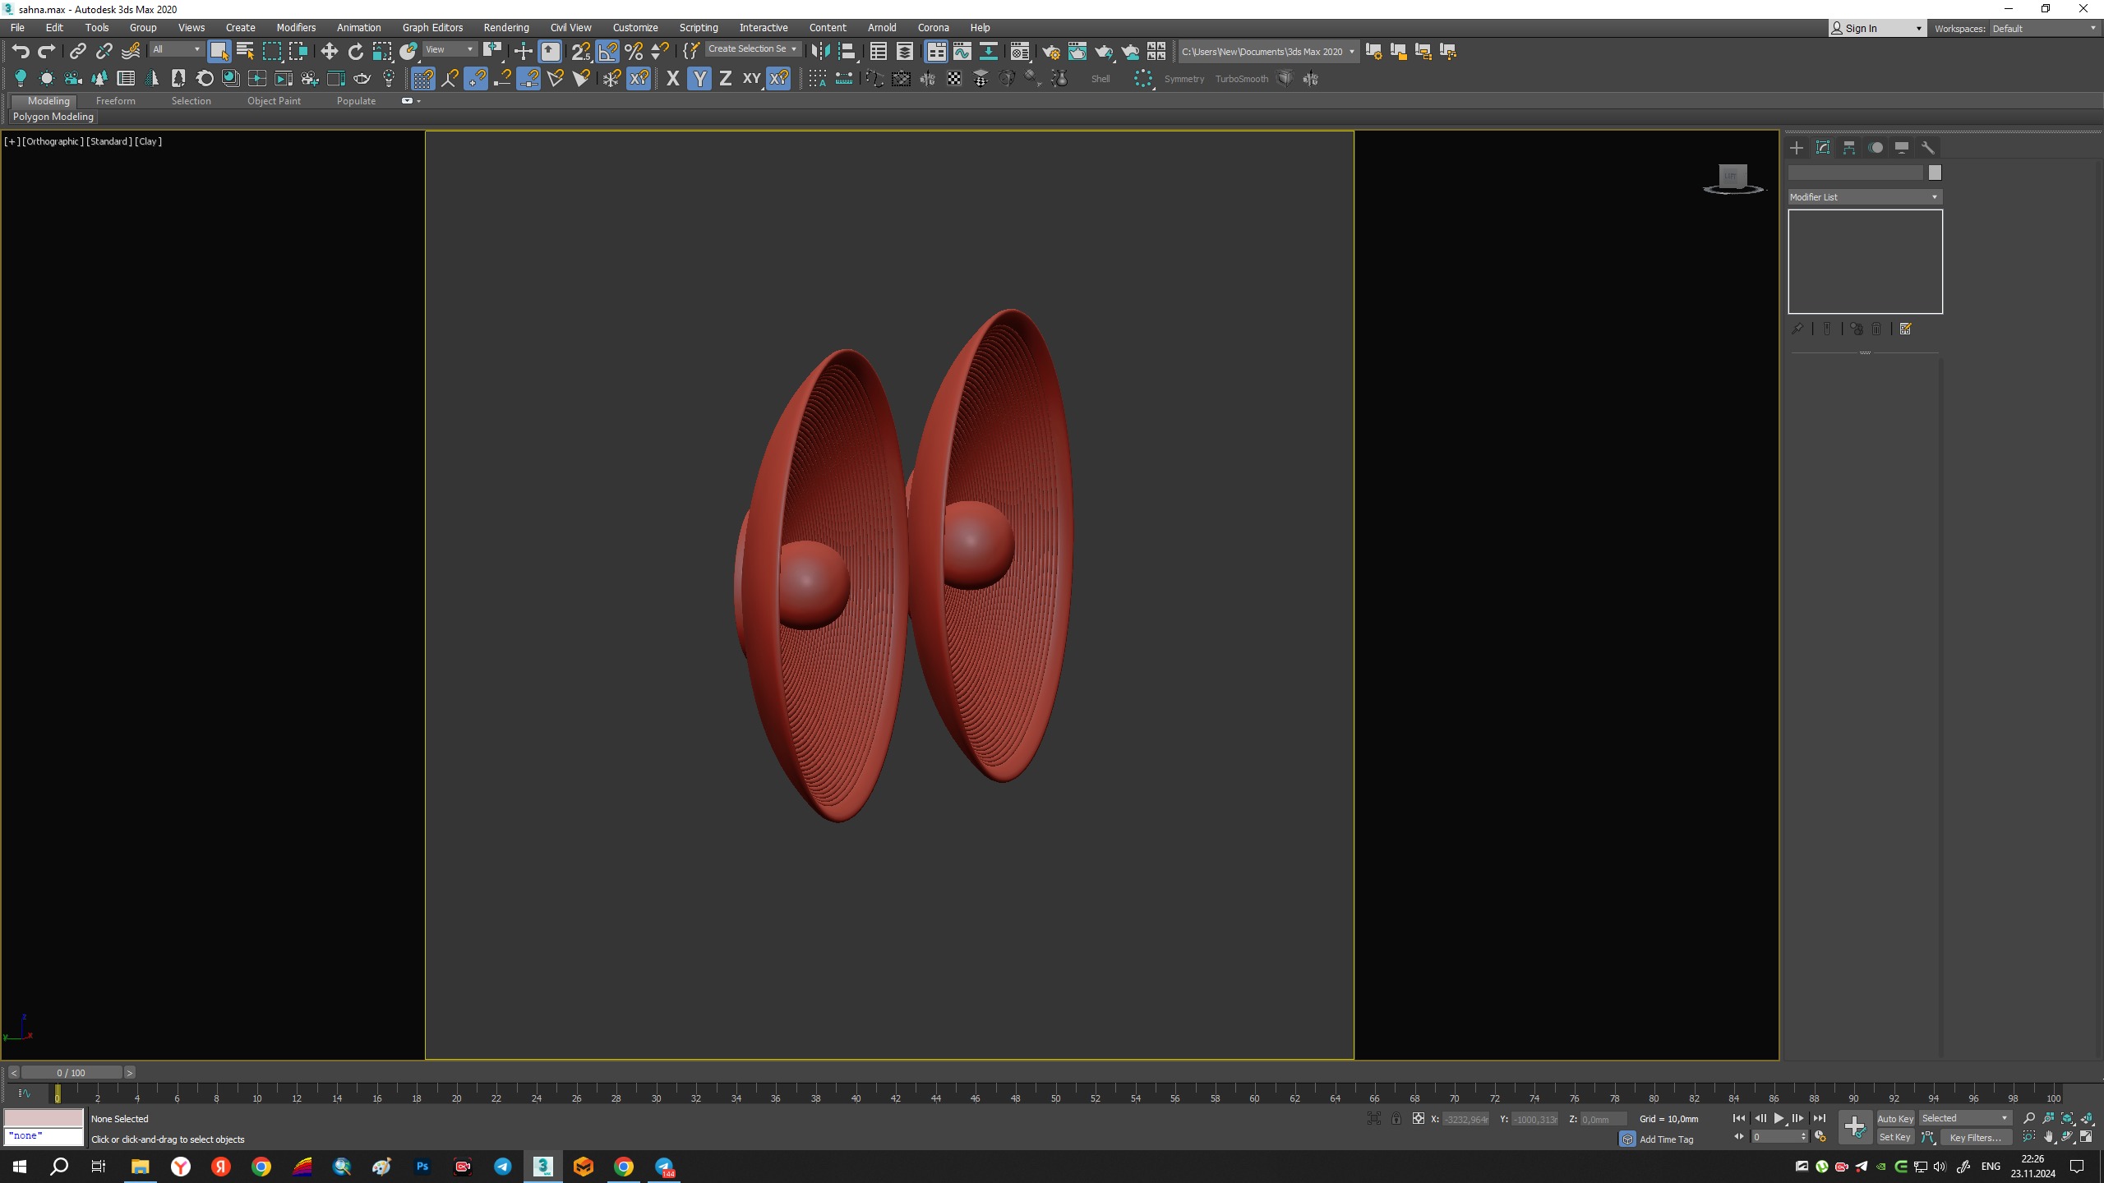Open the Select by Name dialog
The height and width of the screenshot is (1183, 2104).
[x=245, y=52]
